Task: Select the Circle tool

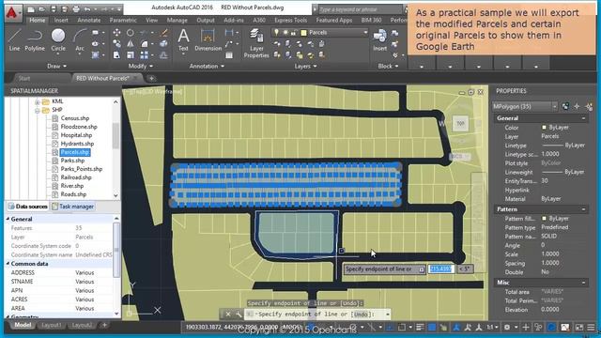Action: point(58,39)
